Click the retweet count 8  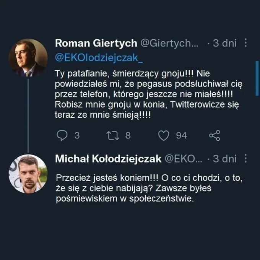[x=128, y=135]
